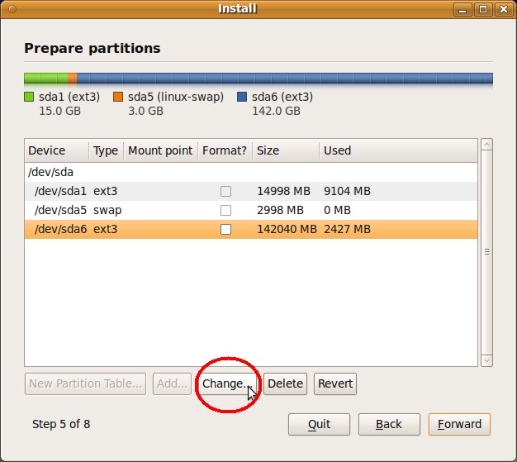Click the sda5 (linux-swap) legend label

coord(176,97)
